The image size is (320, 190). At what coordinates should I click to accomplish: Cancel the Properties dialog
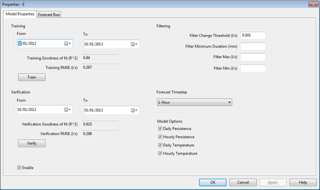(x=243, y=182)
